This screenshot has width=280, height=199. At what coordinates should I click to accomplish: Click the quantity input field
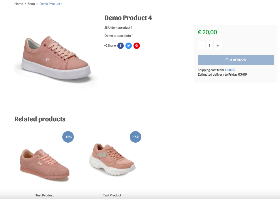210,45
